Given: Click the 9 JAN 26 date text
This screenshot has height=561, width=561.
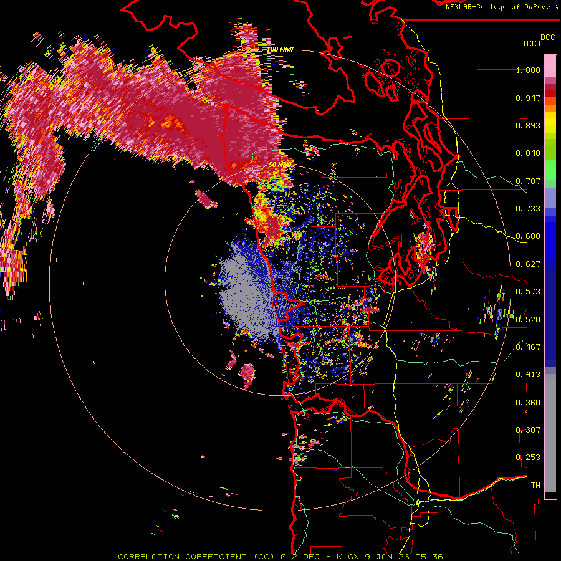Looking at the screenshot, I should [x=388, y=557].
